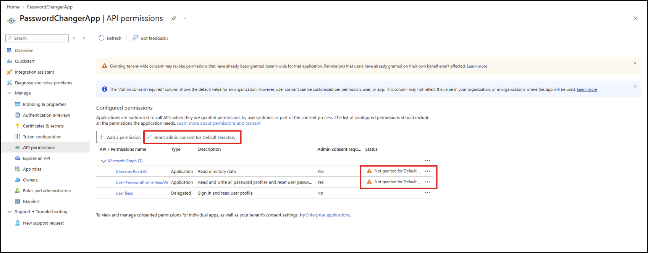Click the App roles icon
Screen dimensions: 648x253
(x=18, y=169)
